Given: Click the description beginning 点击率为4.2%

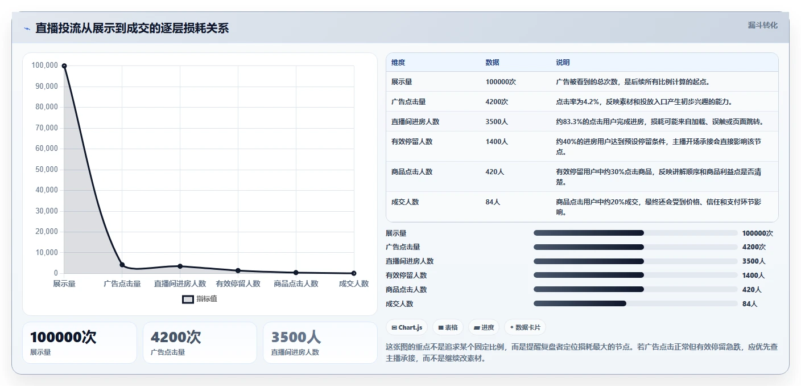Looking at the screenshot, I should (x=644, y=102).
